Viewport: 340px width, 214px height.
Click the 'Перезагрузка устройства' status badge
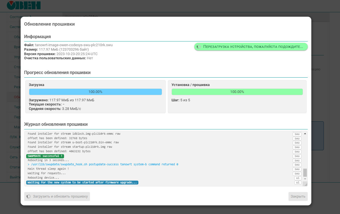point(251,47)
